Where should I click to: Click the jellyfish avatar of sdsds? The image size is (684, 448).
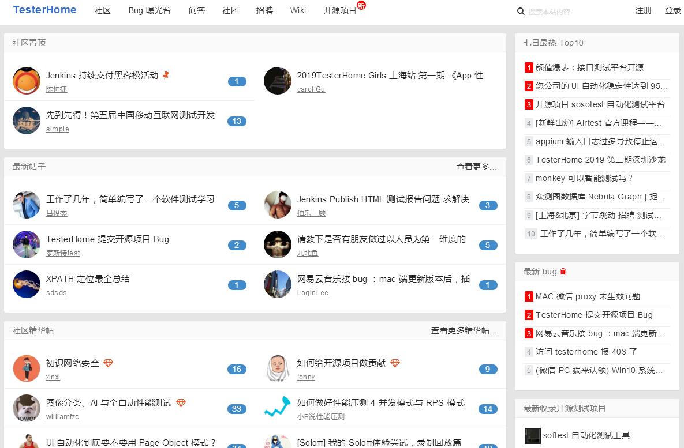pyautogui.click(x=27, y=284)
